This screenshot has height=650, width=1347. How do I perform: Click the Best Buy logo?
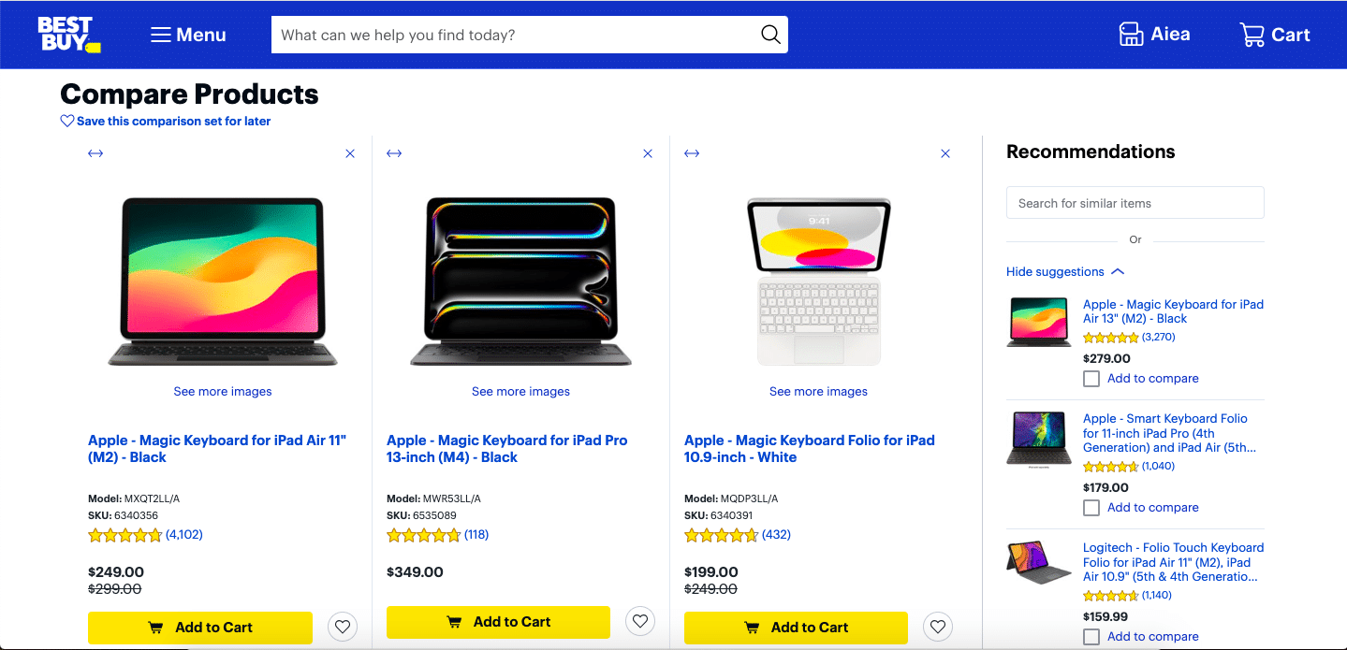(68, 35)
